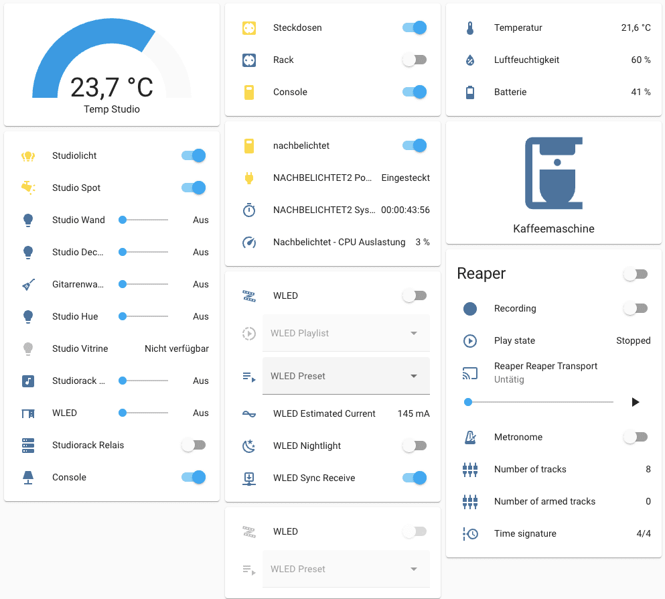Viewport: 665px width, 599px height.
Task: Click the thermometer icon beside Temperatur
Action: [x=470, y=28]
